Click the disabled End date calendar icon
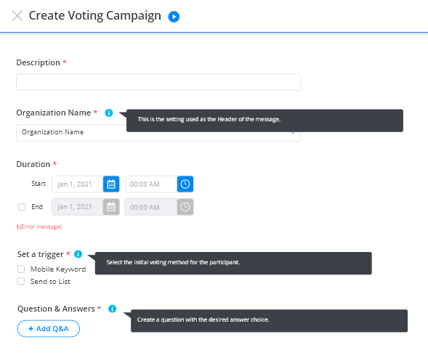 (x=111, y=207)
